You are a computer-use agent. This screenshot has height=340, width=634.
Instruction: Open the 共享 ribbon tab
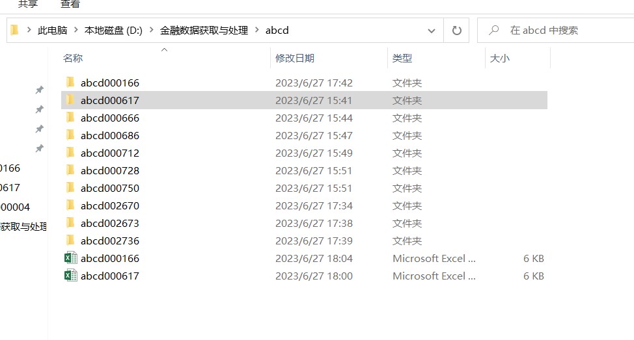pyautogui.click(x=28, y=4)
